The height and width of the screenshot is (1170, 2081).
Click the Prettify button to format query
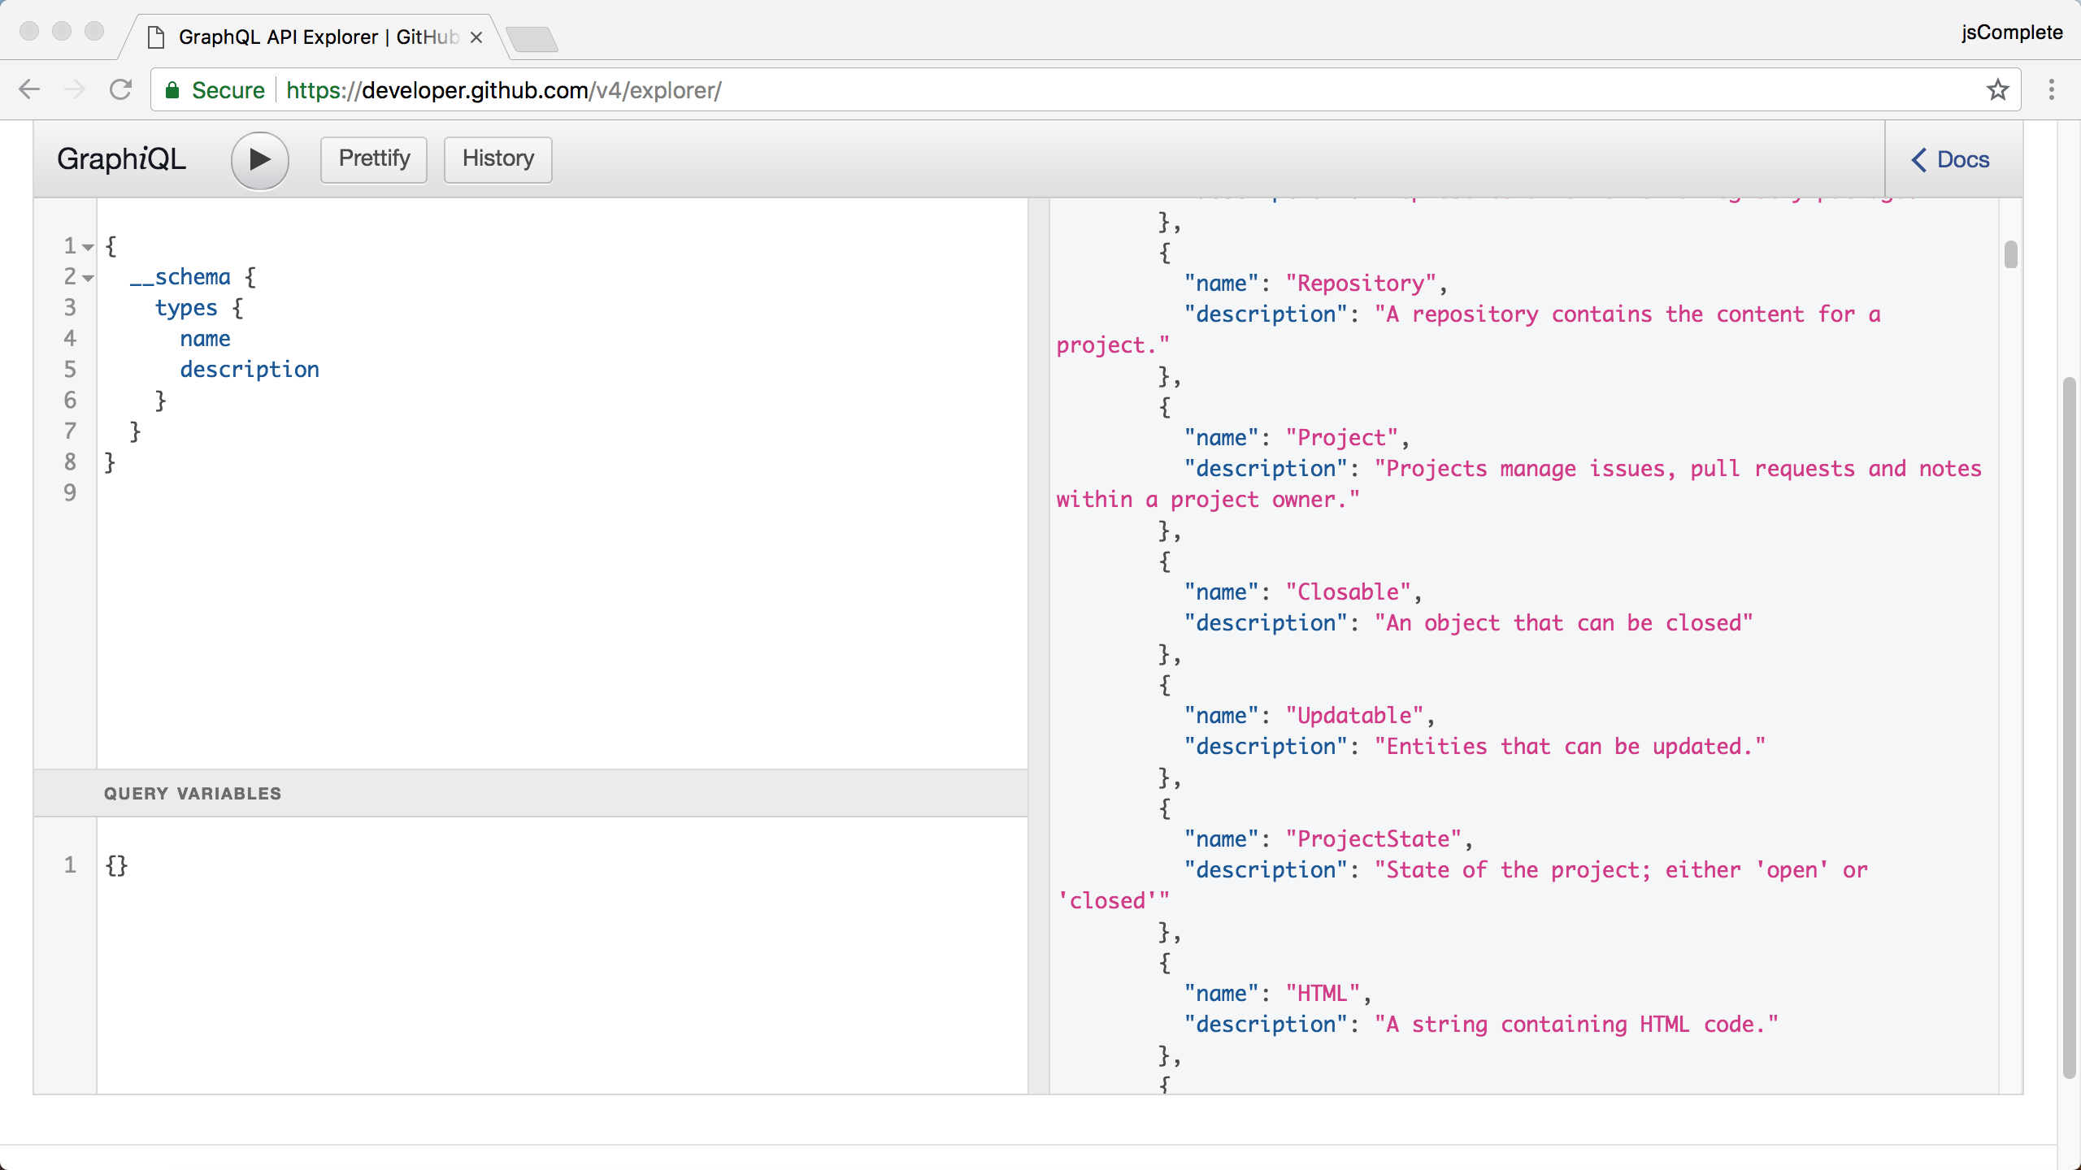click(375, 158)
